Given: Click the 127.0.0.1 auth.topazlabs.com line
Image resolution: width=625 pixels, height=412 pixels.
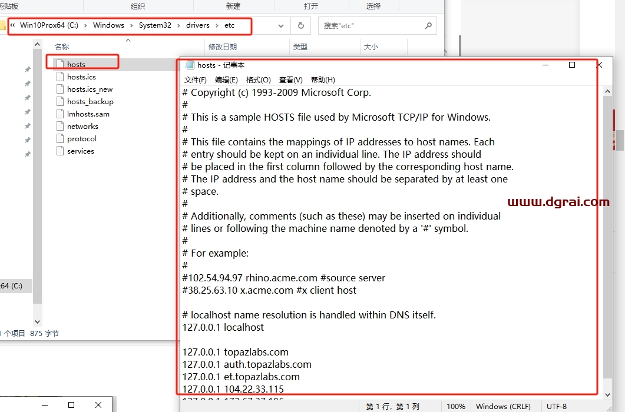Looking at the screenshot, I should point(247,364).
